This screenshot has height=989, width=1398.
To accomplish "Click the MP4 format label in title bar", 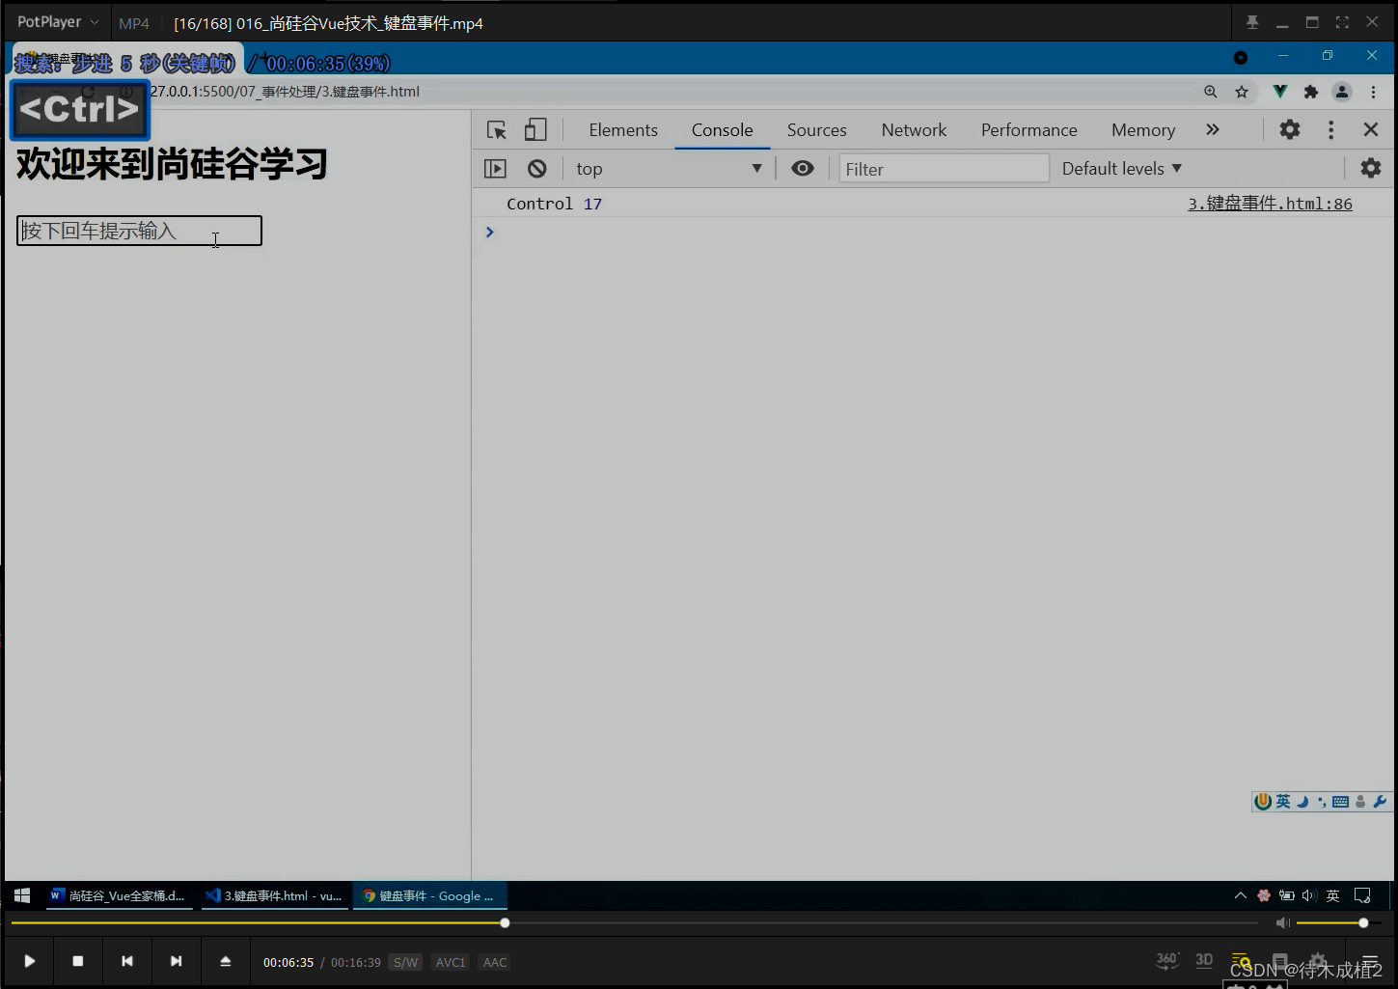I will [x=134, y=23].
